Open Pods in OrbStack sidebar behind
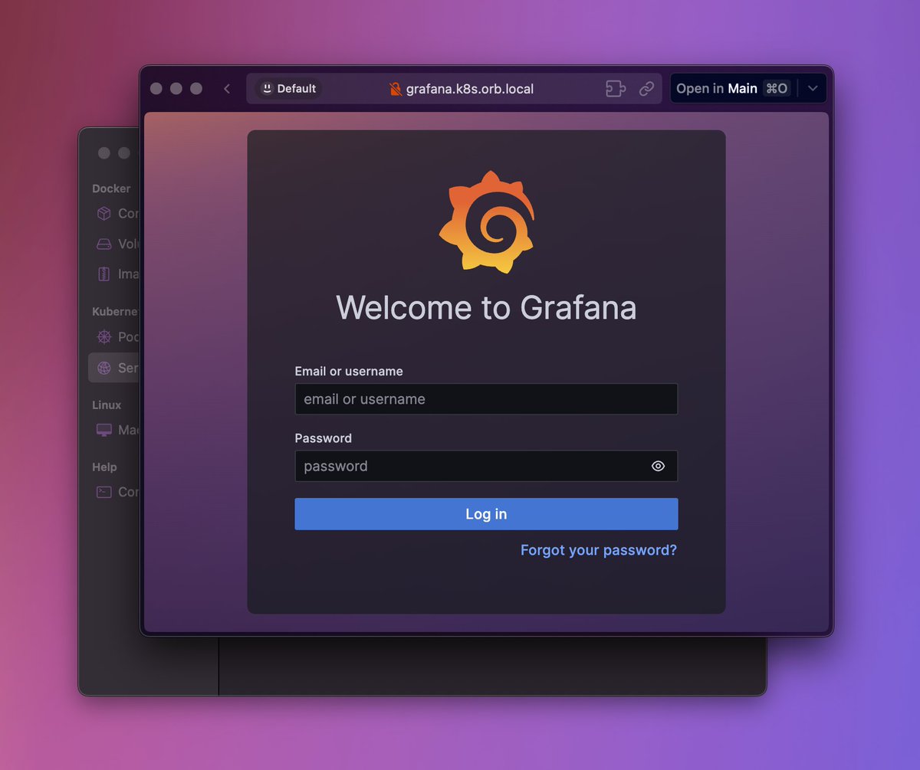The image size is (920, 770). point(117,337)
